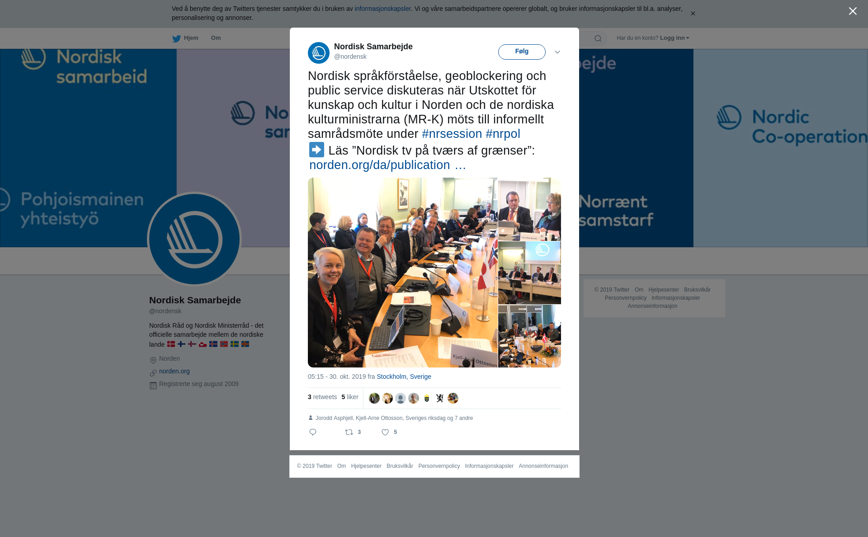Click the reply speech bubble icon
Viewport: 868px width, 537px height.
(313, 432)
